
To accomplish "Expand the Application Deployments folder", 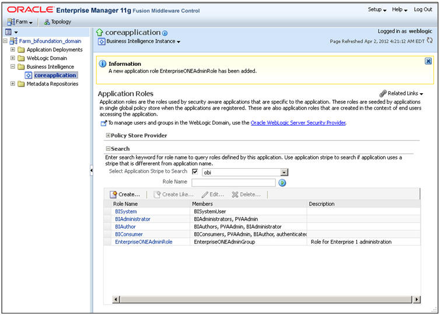I will [13, 49].
